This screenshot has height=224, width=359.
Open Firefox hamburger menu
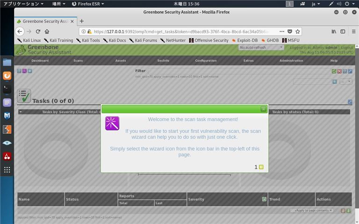(353, 32)
